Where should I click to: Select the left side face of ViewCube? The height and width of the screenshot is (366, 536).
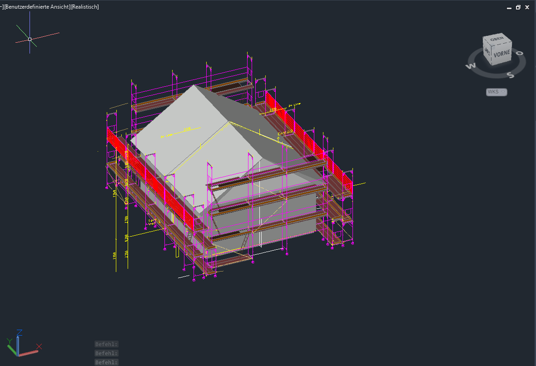(x=487, y=52)
